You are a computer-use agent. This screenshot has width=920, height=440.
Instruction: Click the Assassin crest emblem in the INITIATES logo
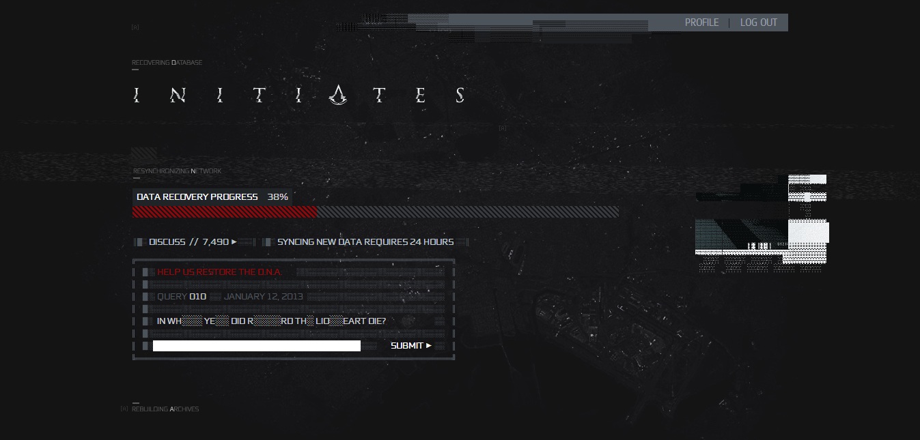click(337, 95)
